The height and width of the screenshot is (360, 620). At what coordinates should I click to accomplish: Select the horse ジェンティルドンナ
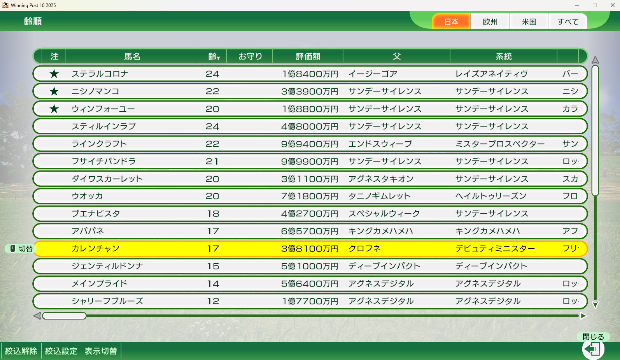[x=310, y=266]
